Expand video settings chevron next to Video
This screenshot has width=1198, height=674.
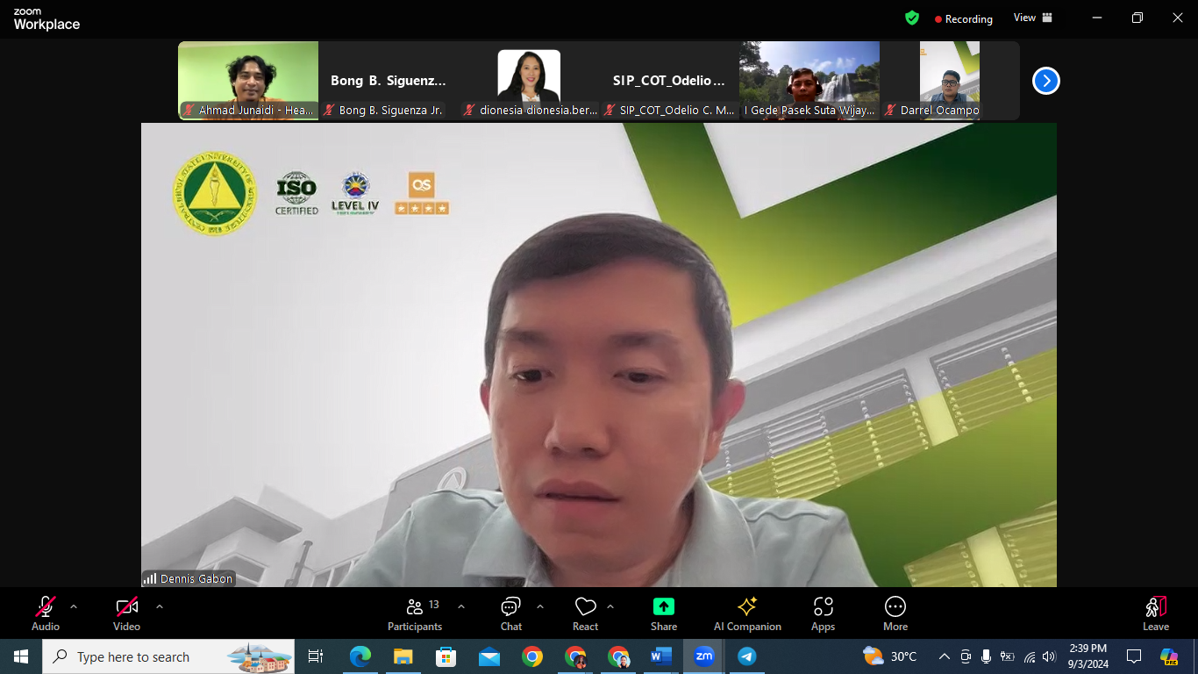pos(159,606)
